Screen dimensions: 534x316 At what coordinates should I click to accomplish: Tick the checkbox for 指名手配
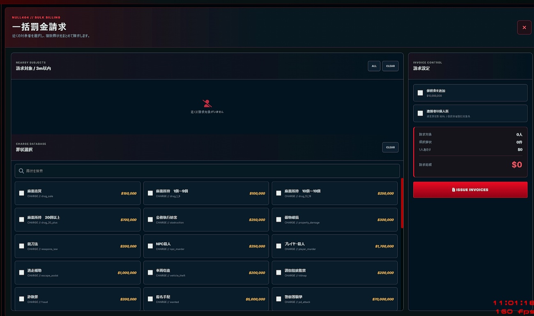[x=150, y=299]
